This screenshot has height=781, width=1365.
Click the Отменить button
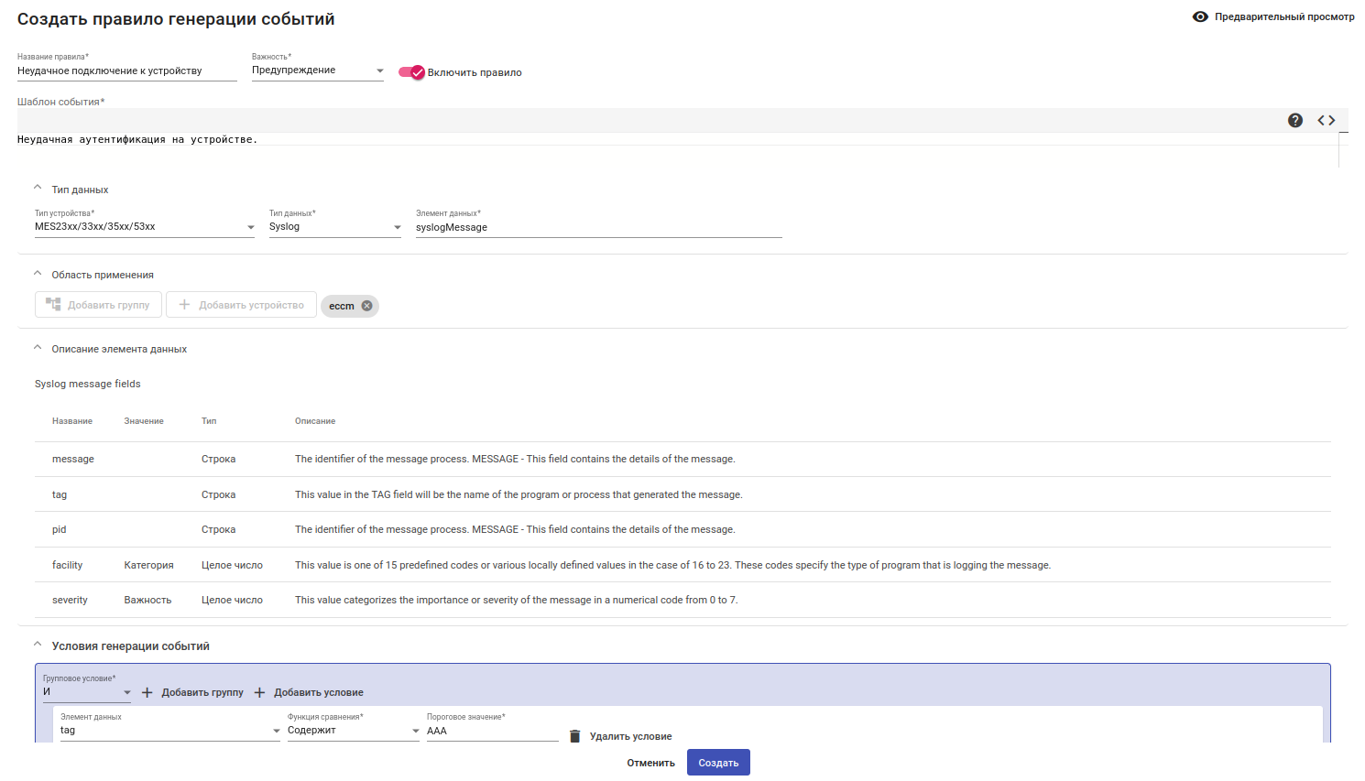coord(650,763)
